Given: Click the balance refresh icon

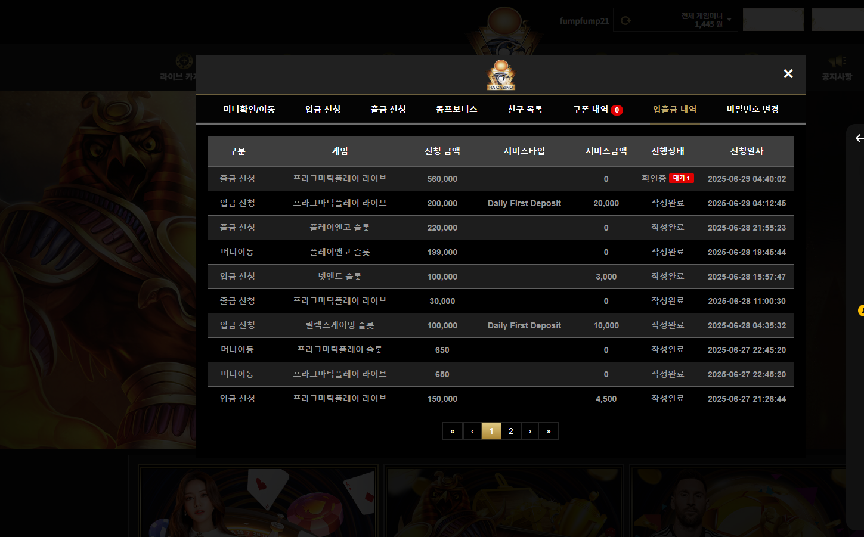Looking at the screenshot, I should [625, 21].
